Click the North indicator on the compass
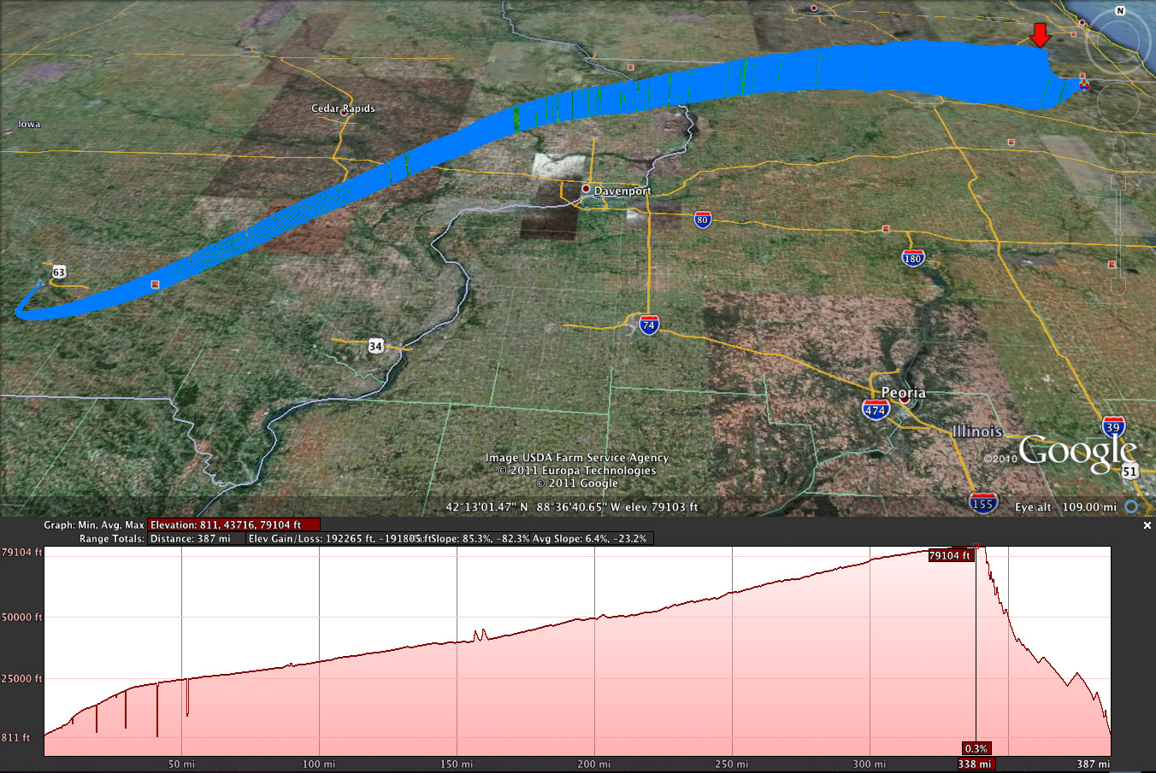 pos(1120,11)
